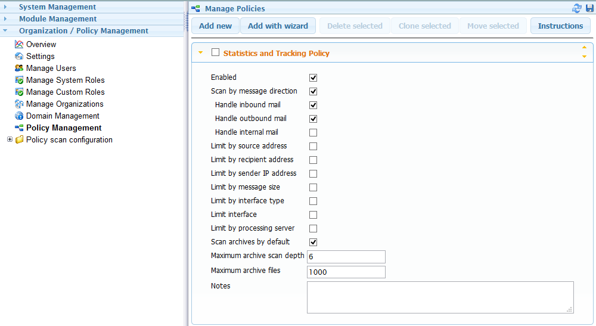This screenshot has height=326, width=596.
Task: Move policy up with orange up arrow
Action: [x=584, y=48]
